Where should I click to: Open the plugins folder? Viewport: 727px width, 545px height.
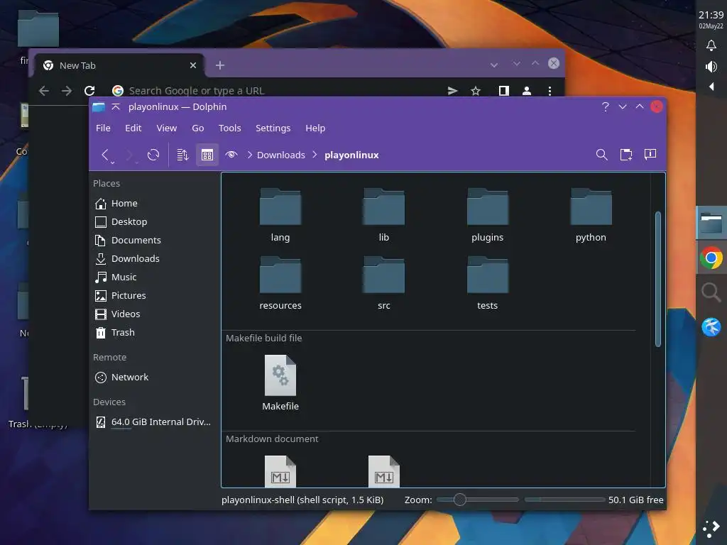coord(487,215)
